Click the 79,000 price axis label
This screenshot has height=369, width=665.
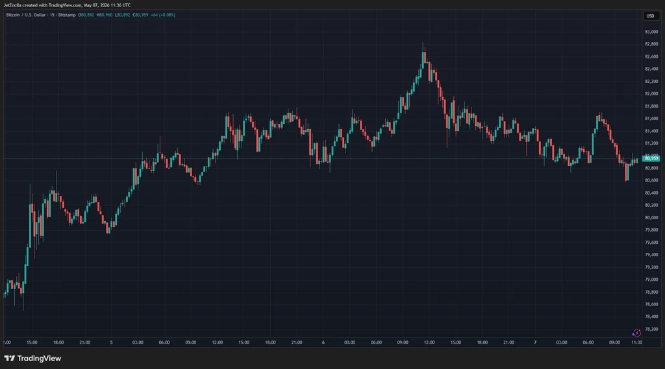point(651,280)
